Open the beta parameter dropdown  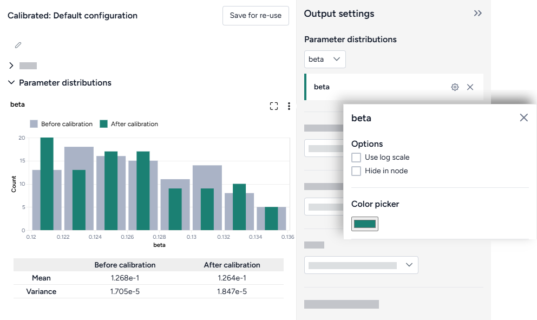(325, 59)
